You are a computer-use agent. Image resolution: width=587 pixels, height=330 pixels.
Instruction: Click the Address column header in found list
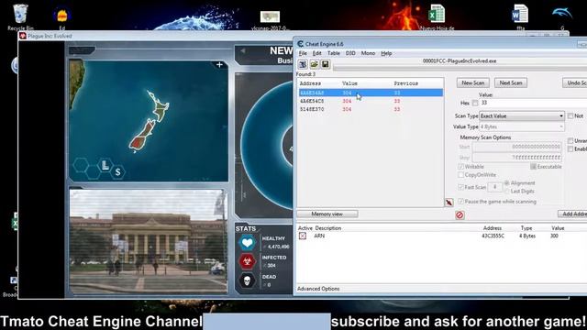(x=310, y=83)
